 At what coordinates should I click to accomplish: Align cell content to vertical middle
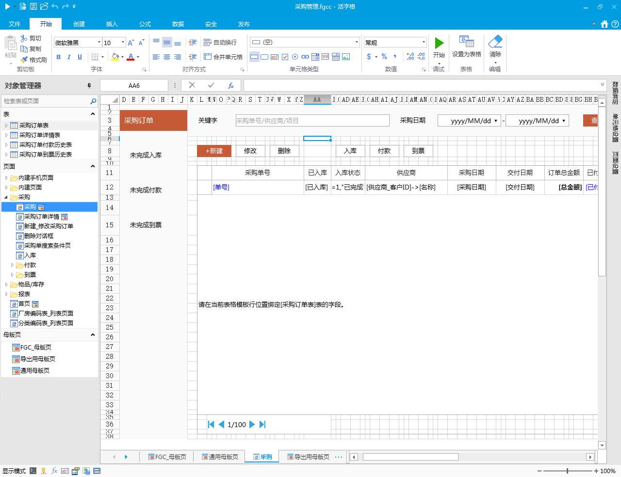[167, 42]
